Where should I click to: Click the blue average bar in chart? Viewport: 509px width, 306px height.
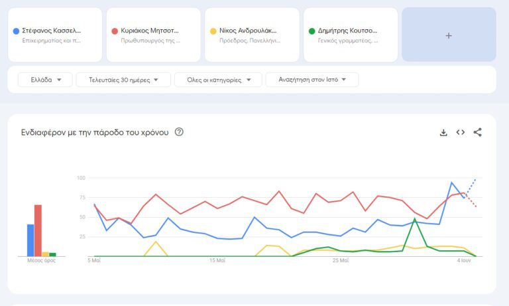(30, 240)
